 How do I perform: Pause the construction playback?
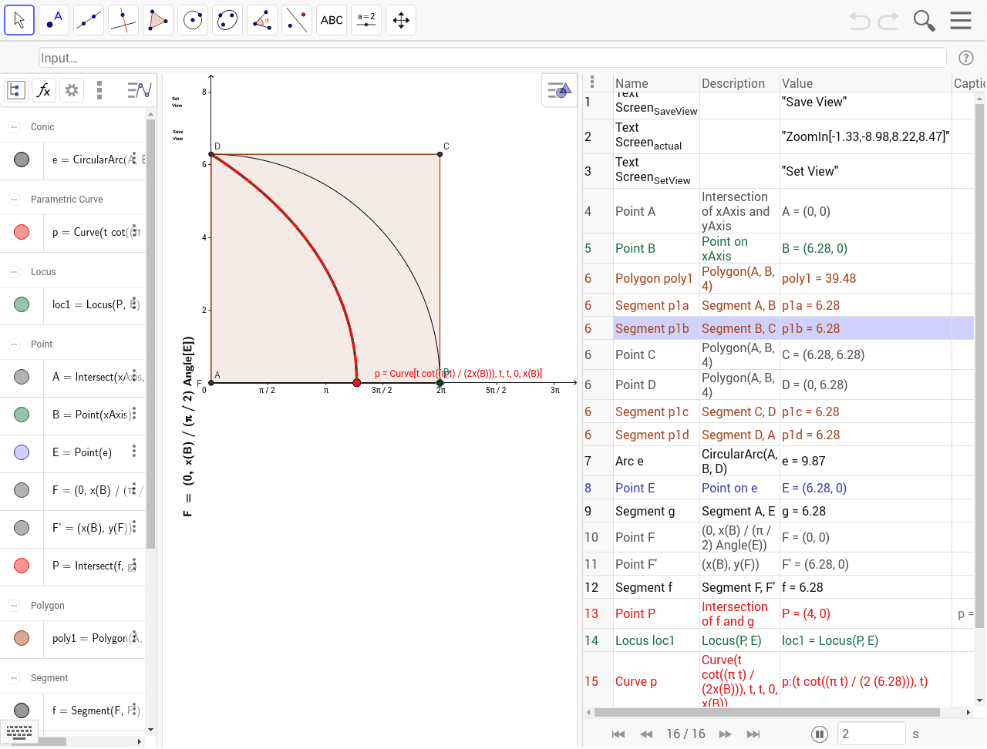[x=820, y=734]
